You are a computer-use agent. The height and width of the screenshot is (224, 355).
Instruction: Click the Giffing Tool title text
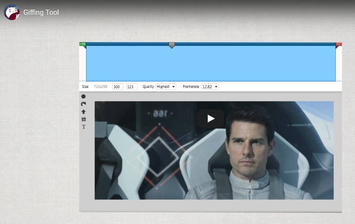coord(41,12)
